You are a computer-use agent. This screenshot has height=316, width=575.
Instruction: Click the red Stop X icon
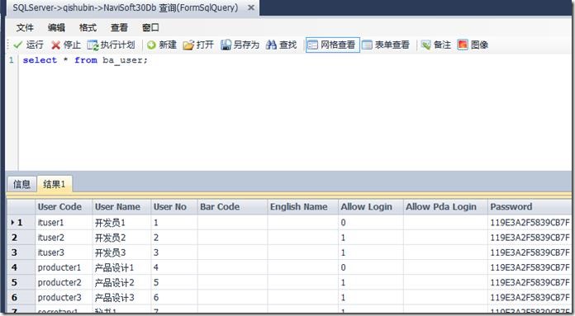(x=55, y=45)
